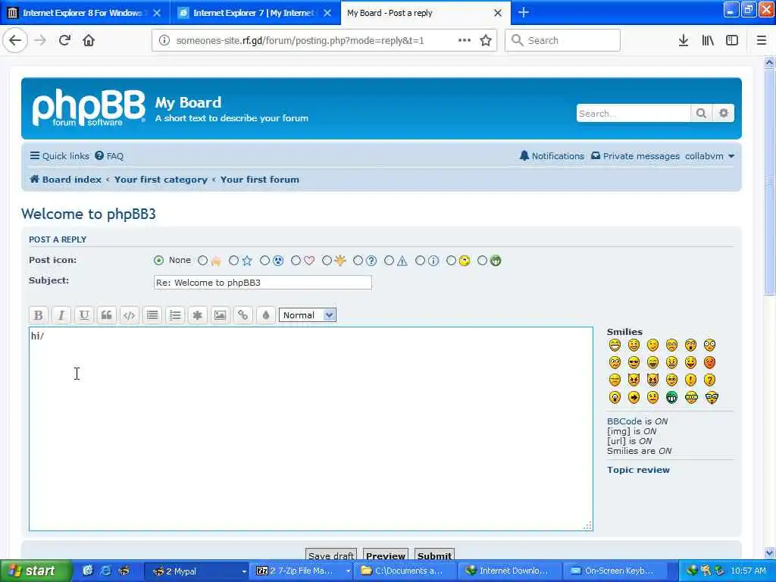Insert the sunglasses cool smiley
Viewport: 776px width, 582px height.
[634, 363]
